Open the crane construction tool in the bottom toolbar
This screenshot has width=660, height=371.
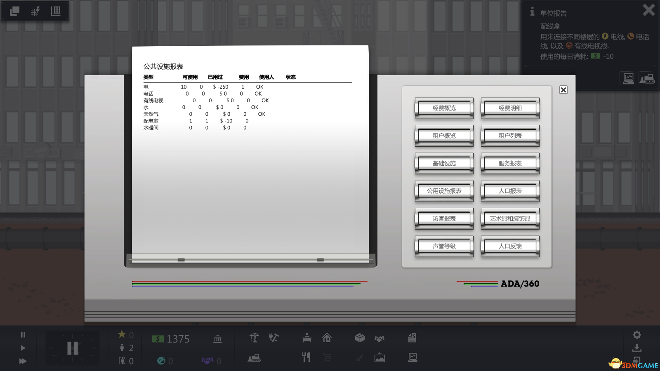254,338
